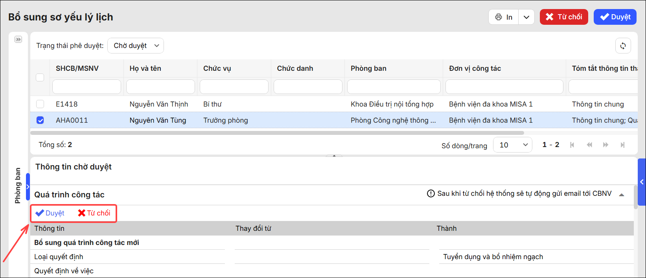
Task: Open Số dòng/trang dropdown showing 10
Action: [x=513, y=145]
